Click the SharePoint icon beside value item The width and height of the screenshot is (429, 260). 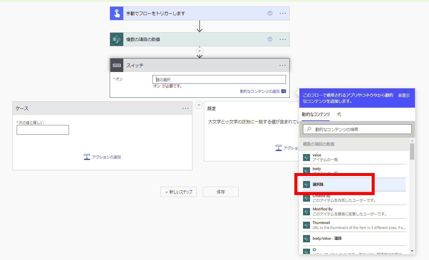306,157
